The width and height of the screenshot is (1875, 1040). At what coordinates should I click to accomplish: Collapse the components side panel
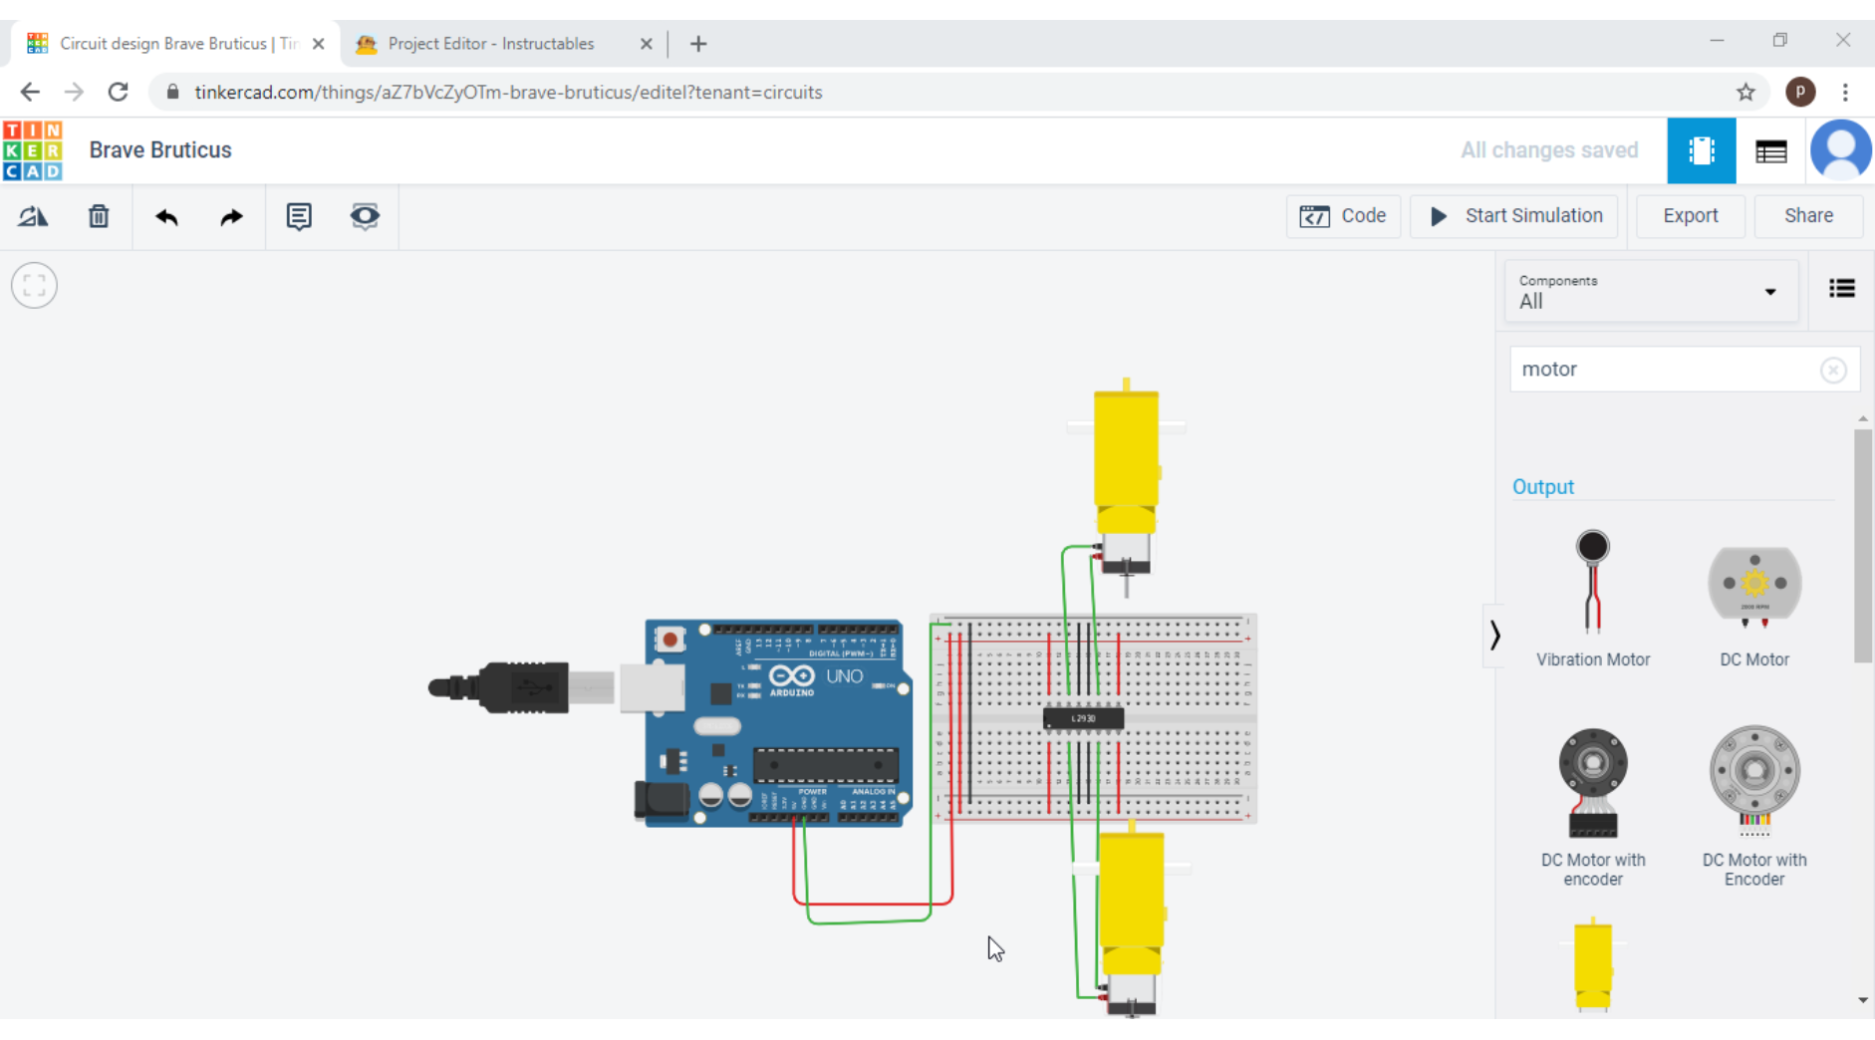click(x=1494, y=636)
